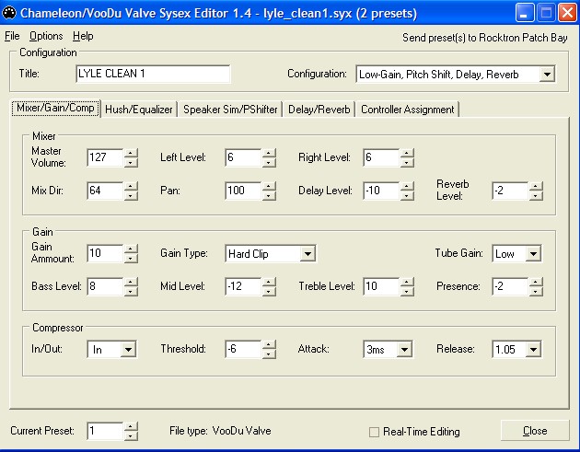
Task: Decrease Delay Level with down arrow
Action: pos(407,195)
